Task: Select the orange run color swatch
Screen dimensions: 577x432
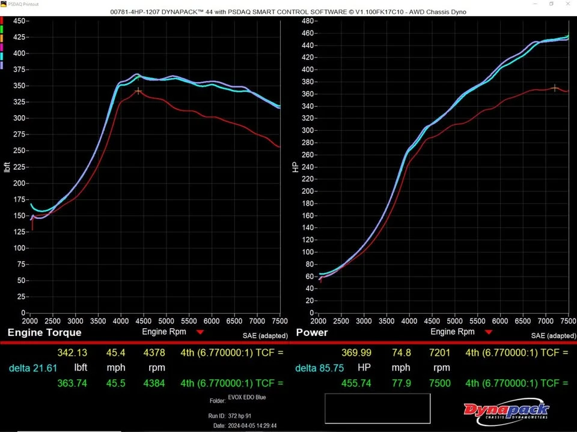Action: (1, 38)
